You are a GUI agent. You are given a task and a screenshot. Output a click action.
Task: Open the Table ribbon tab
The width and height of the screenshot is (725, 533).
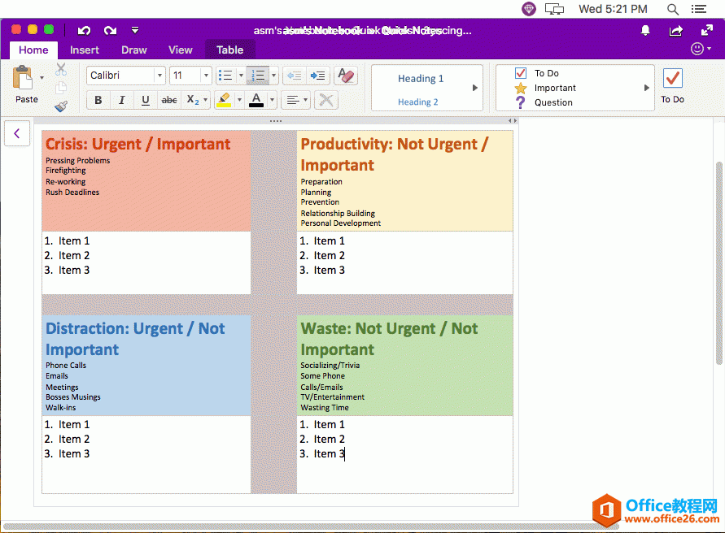coord(229,50)
